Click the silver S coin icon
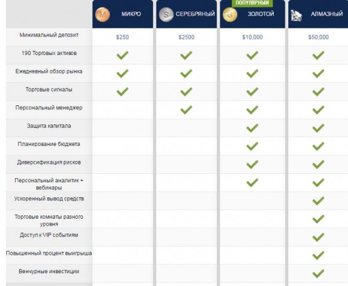 [x=166, y=14]
